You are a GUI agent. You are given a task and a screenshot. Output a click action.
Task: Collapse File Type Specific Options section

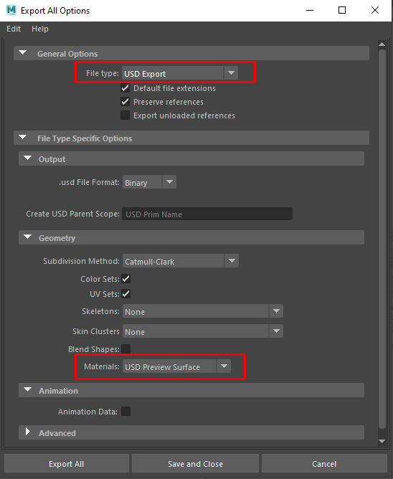pos(23,138)
